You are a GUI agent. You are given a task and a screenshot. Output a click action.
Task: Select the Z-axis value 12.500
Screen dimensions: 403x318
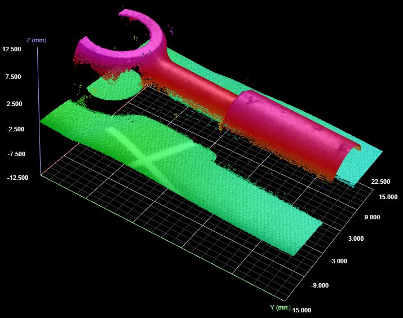pos(12,49)
